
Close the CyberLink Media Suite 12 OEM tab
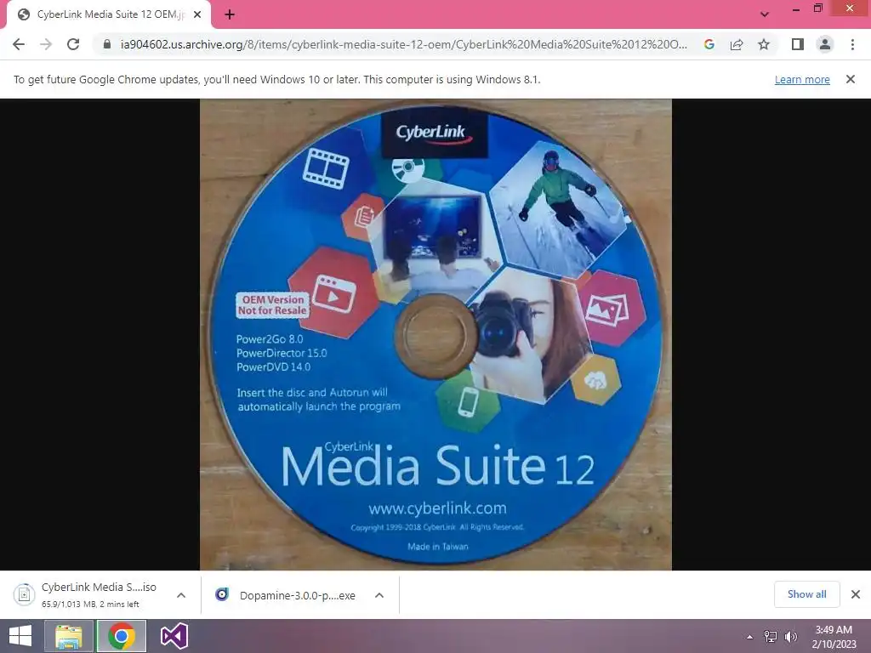pyautogui.click(x=197, y=14)
